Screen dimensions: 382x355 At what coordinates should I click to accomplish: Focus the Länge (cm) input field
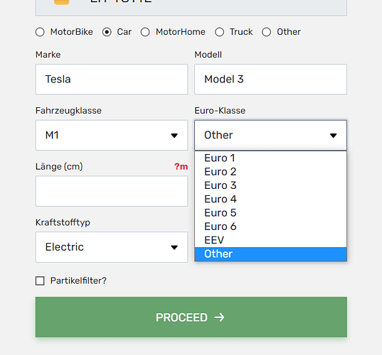coord(112,191)
